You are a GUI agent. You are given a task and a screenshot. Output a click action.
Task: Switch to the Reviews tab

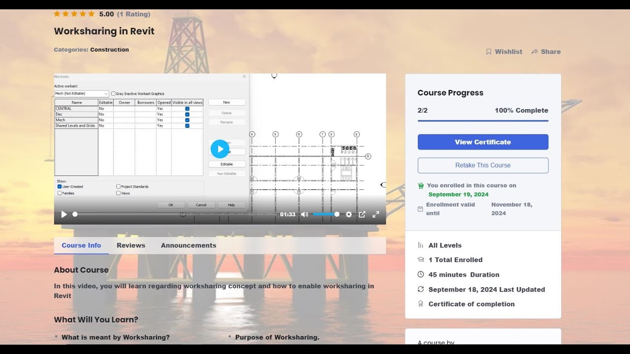[x=131, y=245]
